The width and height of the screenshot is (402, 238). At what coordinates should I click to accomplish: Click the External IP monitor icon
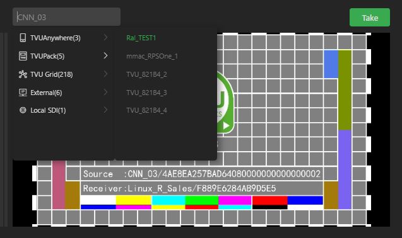pyautogui.click(x=23, y=93)
